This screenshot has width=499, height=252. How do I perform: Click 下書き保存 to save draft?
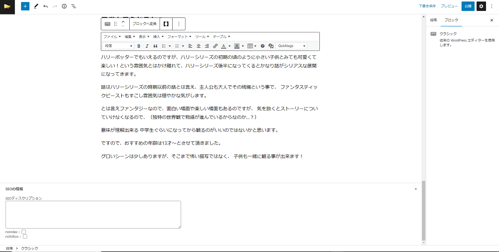coord(427,6)
